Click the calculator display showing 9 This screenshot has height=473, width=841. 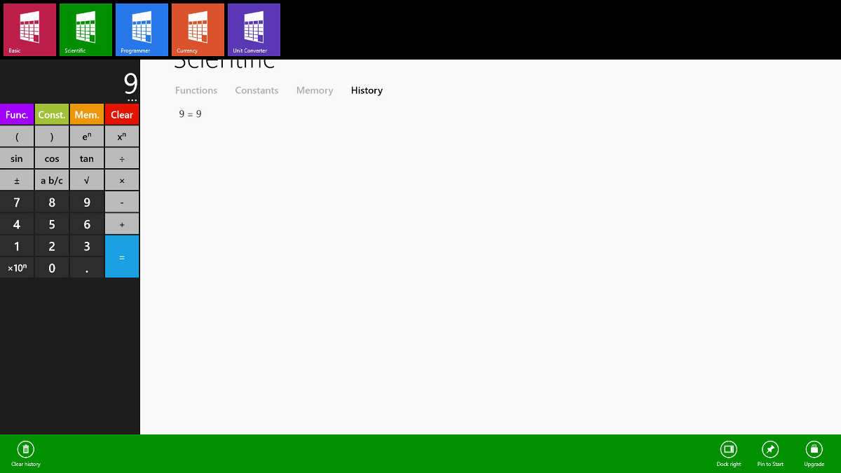pos(131,83)
